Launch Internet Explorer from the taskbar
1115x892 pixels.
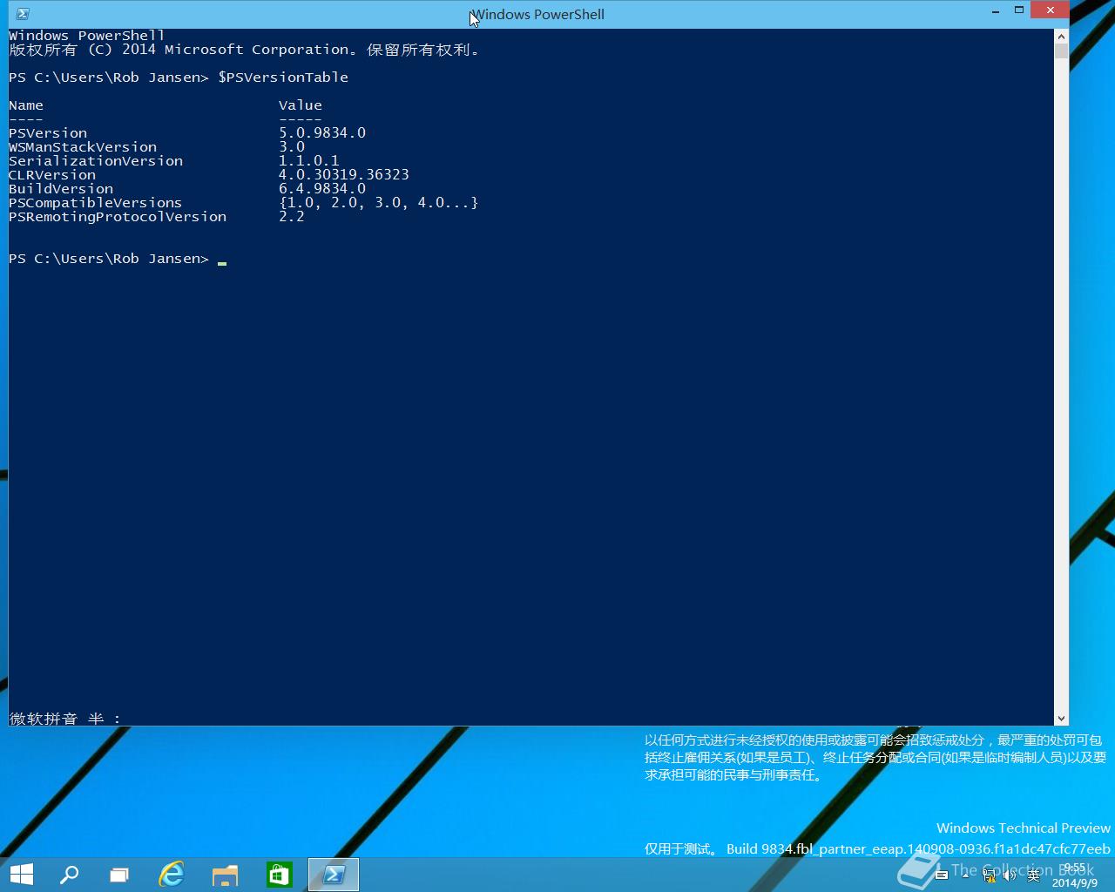(x=172, y=875)
